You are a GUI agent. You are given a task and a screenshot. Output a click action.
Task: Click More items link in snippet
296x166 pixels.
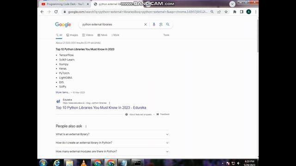click(62, 92)
